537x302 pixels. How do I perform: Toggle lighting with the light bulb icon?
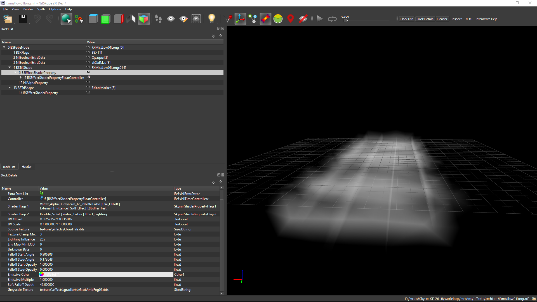pyautogui.click(x=212, y=19)
